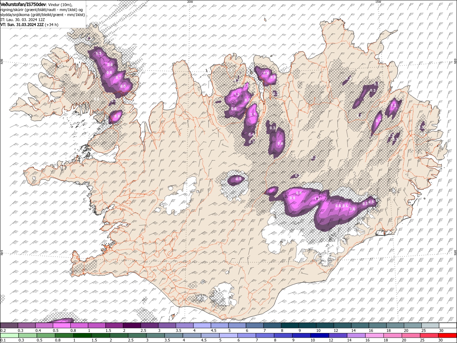Image resolution: width=457 pixels, height=343 pixels.
Task: Click the lower legend swatch labeled 6
Action: coord(246,335)
